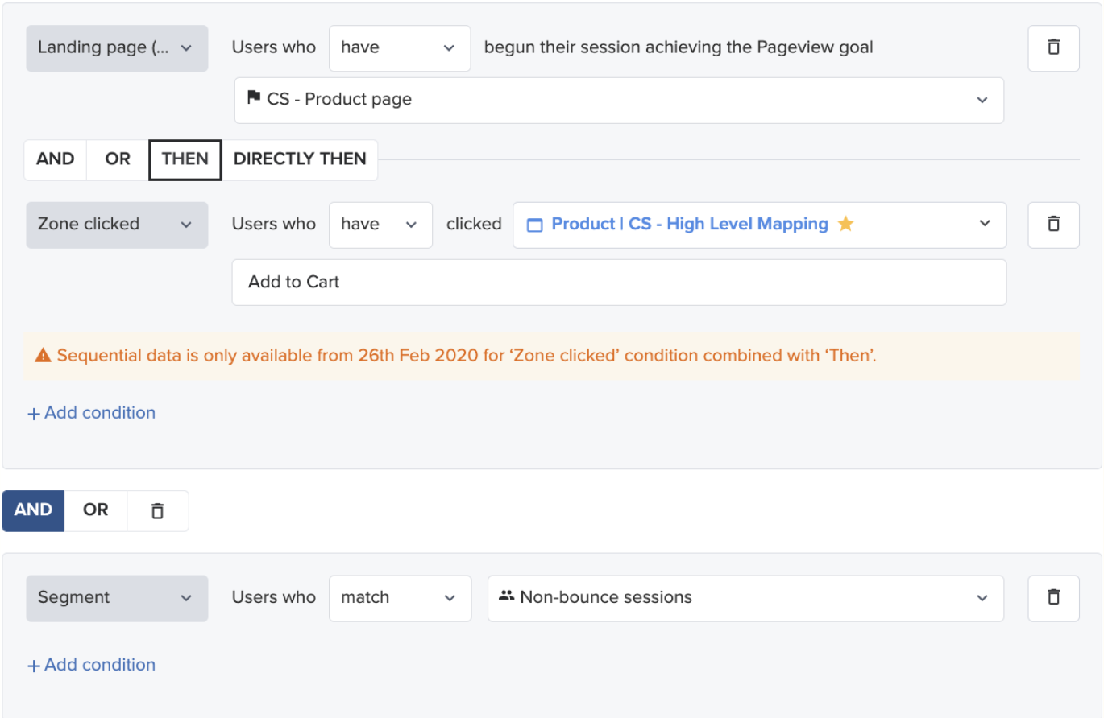
Task: Select AND in the condition operator bar
Action: pos(56,159)
